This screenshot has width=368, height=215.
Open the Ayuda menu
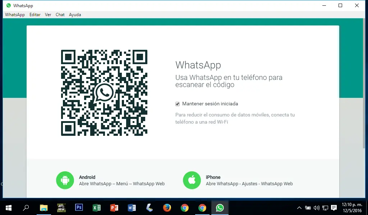coord(75,14)
